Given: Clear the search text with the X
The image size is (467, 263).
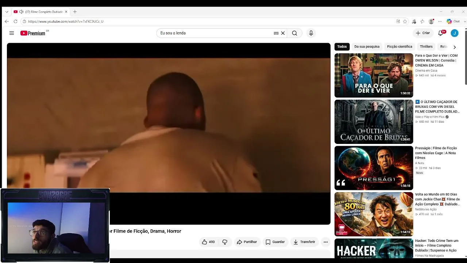Looking at the screenshot, I should [x=283, y=33].
